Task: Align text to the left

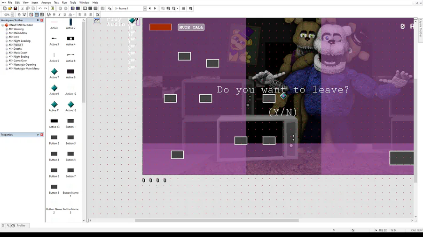Action: [80, 15]
